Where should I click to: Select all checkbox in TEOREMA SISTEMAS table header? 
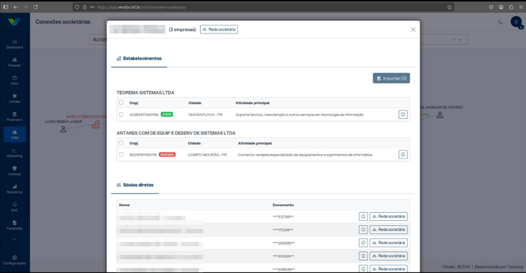(x=121, y=102)
